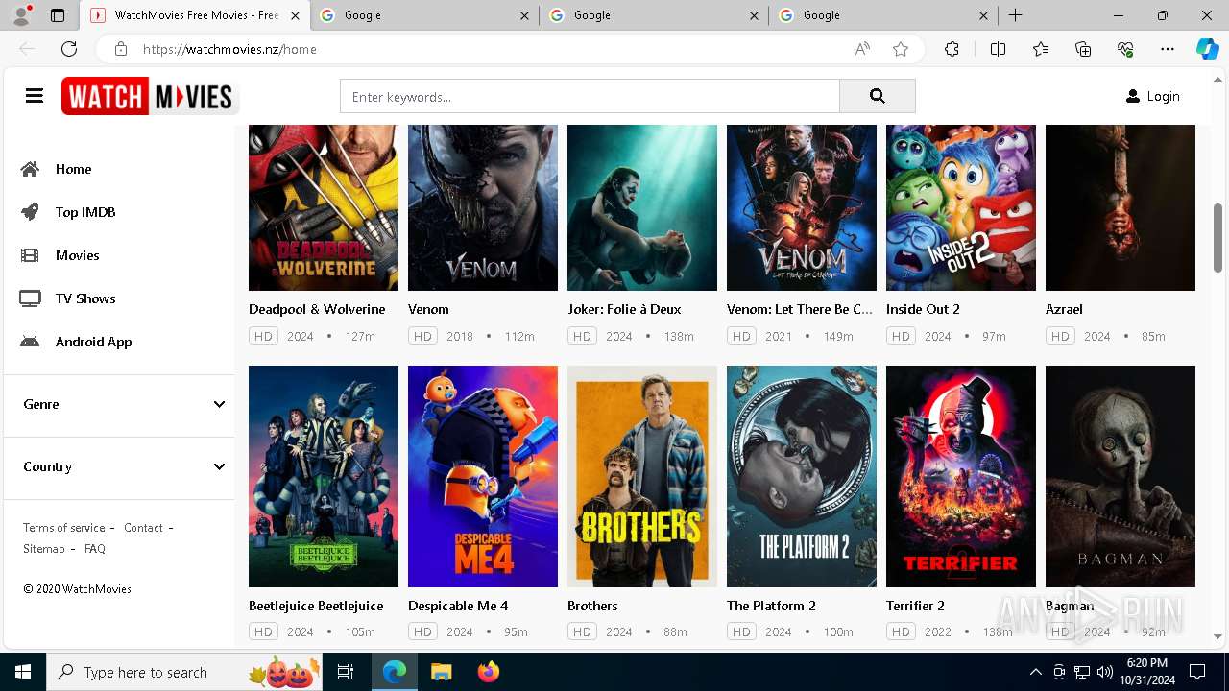Open Joker: Folie à Deux poster
Image resolution: width=1229 pixels, height=691 pixels.
642,207
